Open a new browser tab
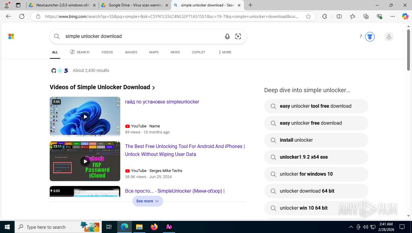Image resolution: width=412 pixels, height=233 pixels. coord(250,5)
